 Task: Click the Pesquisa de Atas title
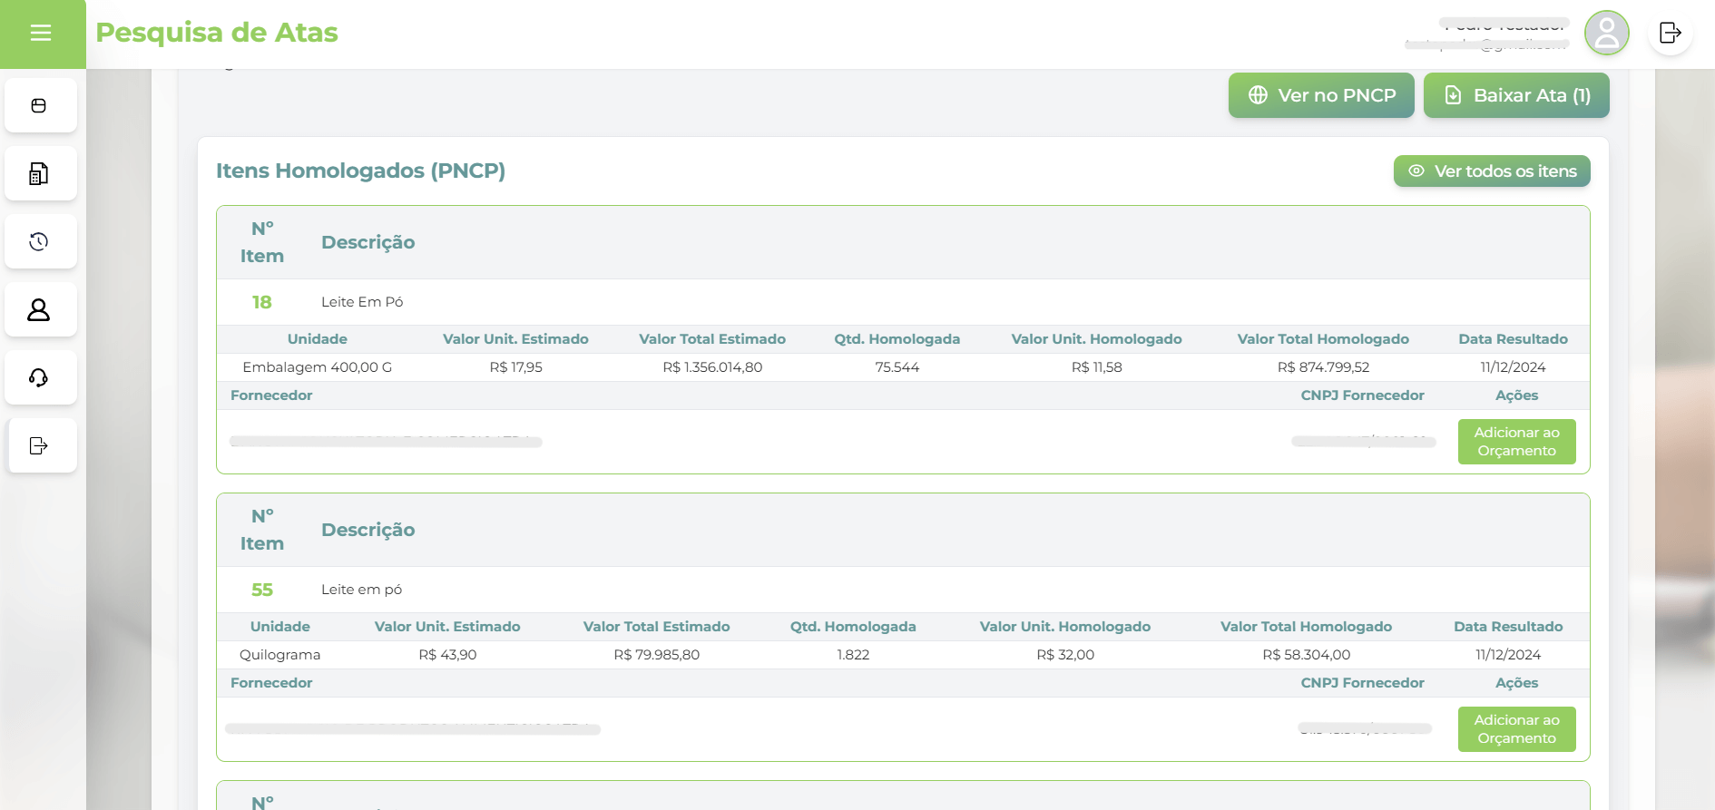217,33
